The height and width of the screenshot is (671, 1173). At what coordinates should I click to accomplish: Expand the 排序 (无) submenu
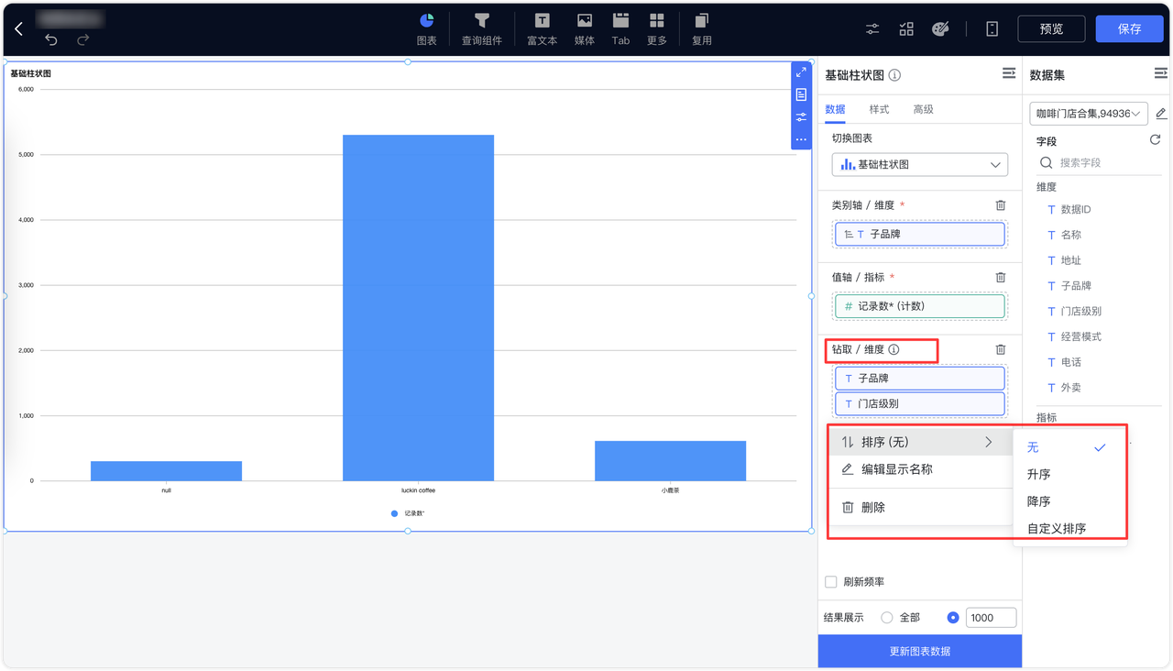(920, 442)
